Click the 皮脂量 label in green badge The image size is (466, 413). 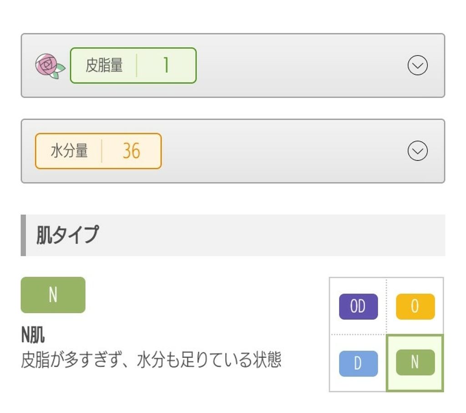[104, 66]
